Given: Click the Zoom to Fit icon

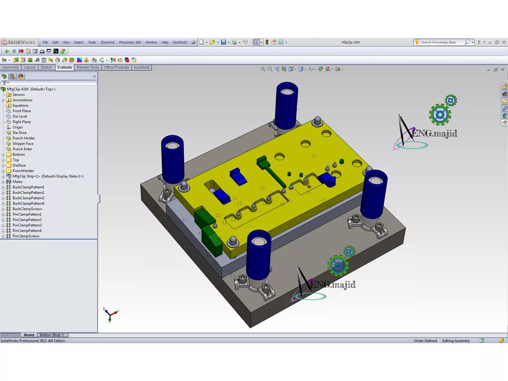Looking at the screenshot, I should pos(263,69).
